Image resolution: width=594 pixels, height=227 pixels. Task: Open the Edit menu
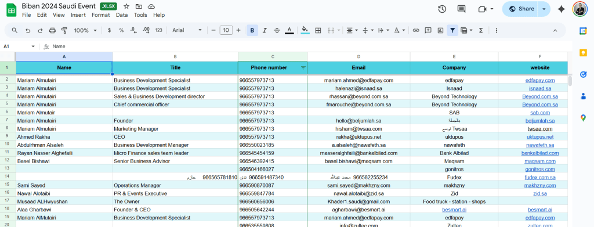42,15
